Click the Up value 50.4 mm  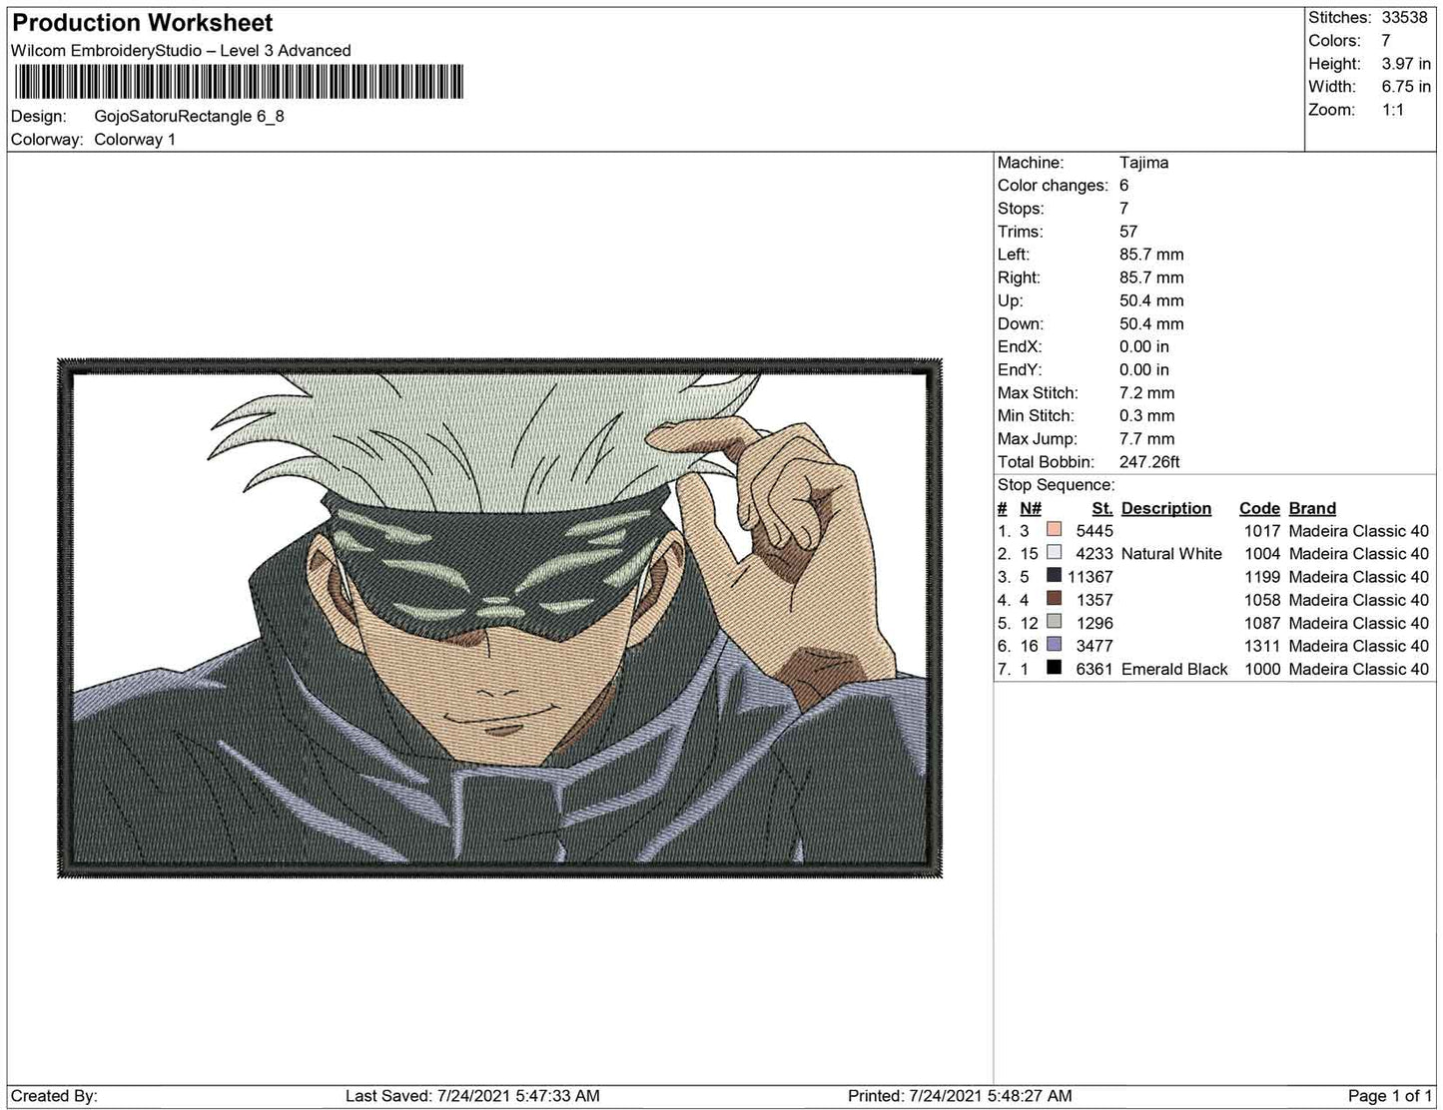1151,300
